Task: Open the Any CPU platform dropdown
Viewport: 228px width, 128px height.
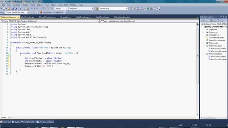Action: point(93,9)
